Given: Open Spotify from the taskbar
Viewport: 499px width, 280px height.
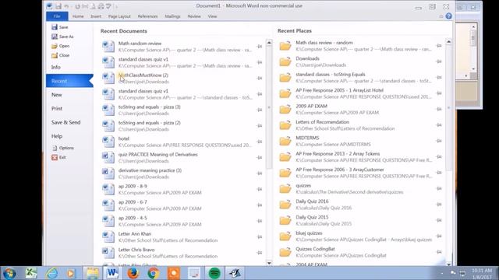Looking at the screenshot, I should point(214,273).
